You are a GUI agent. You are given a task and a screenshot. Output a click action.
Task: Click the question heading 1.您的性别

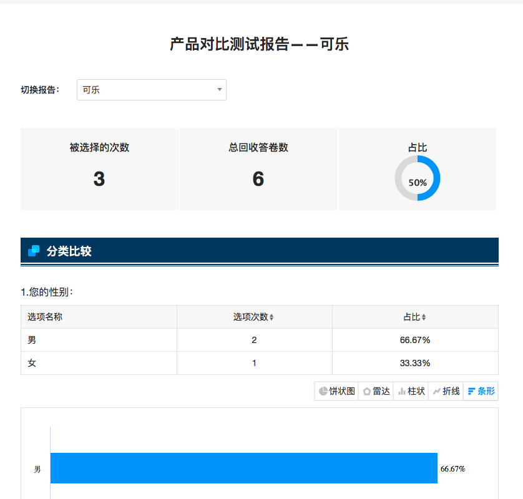(x=47, y=292)
